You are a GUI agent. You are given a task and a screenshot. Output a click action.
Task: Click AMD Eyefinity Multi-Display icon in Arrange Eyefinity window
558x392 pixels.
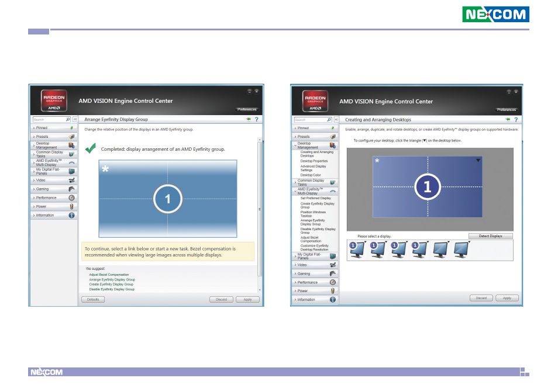pos(71,163)
